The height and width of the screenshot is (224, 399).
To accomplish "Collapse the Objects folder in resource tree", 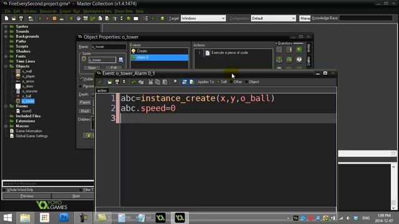I will (x=6, y=67).
